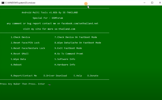Image resolution: width=162 pixels, height=100 pixels.
Task: Minimize the cmd.exe window
Action: tap(144, 3)
